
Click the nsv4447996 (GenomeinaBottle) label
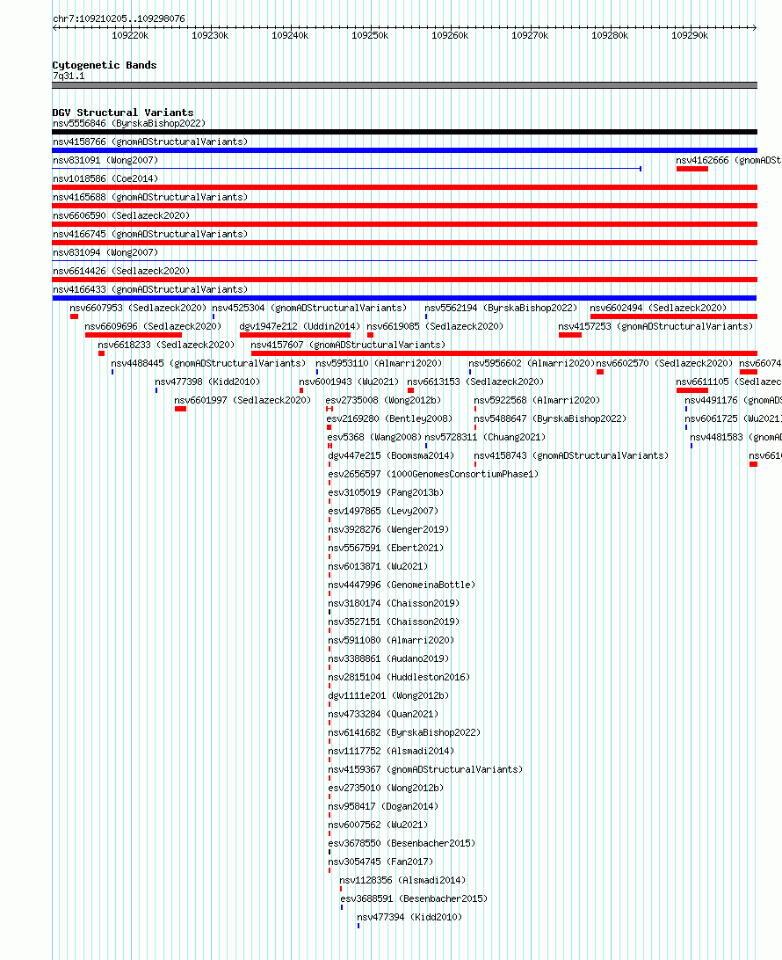click(402, 585)
